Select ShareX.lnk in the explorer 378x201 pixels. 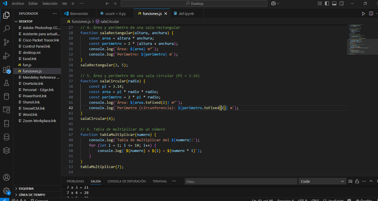(37, 102)
